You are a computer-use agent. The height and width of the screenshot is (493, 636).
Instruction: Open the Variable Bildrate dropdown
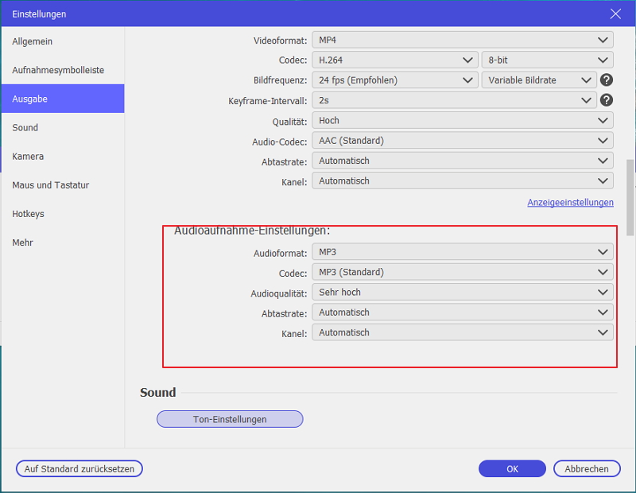point(538,80)
